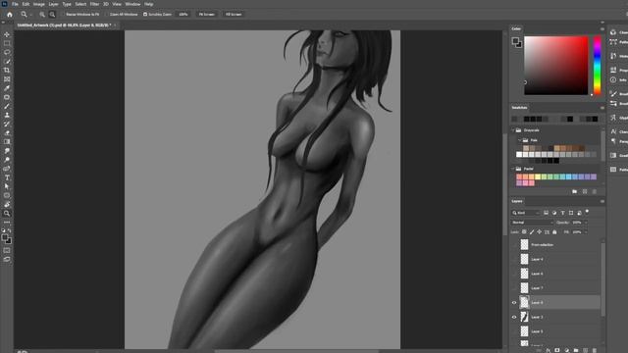Click the Fill Screen button
Image resolution: width=628 pixels, height=353 pixels.
click(234, 15)
